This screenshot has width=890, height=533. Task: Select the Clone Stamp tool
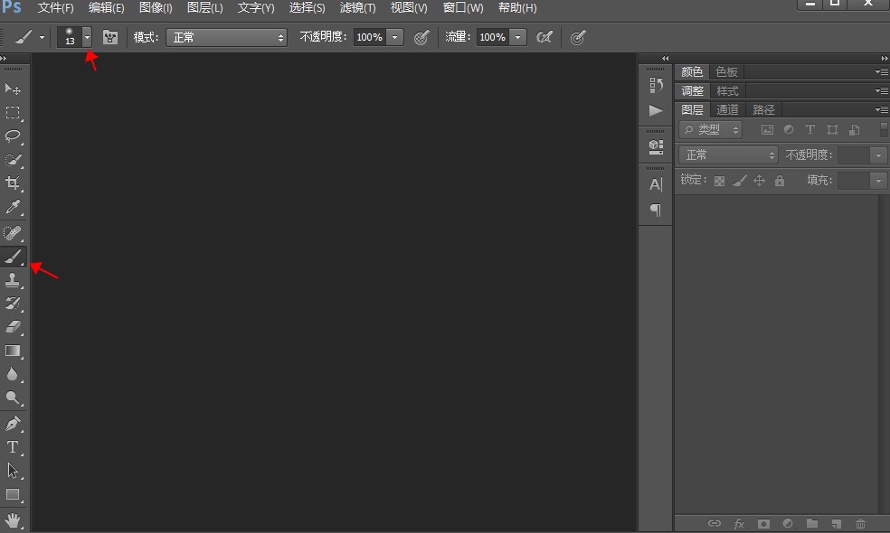[13, 280]
